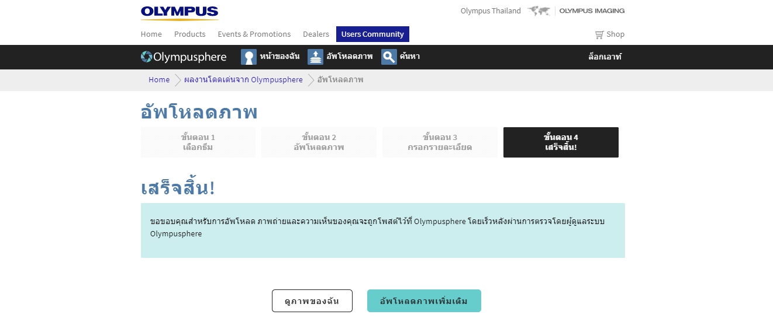773x318 pixels.
Task: Click the Olympusphere aperture logo
Action: 146,57
